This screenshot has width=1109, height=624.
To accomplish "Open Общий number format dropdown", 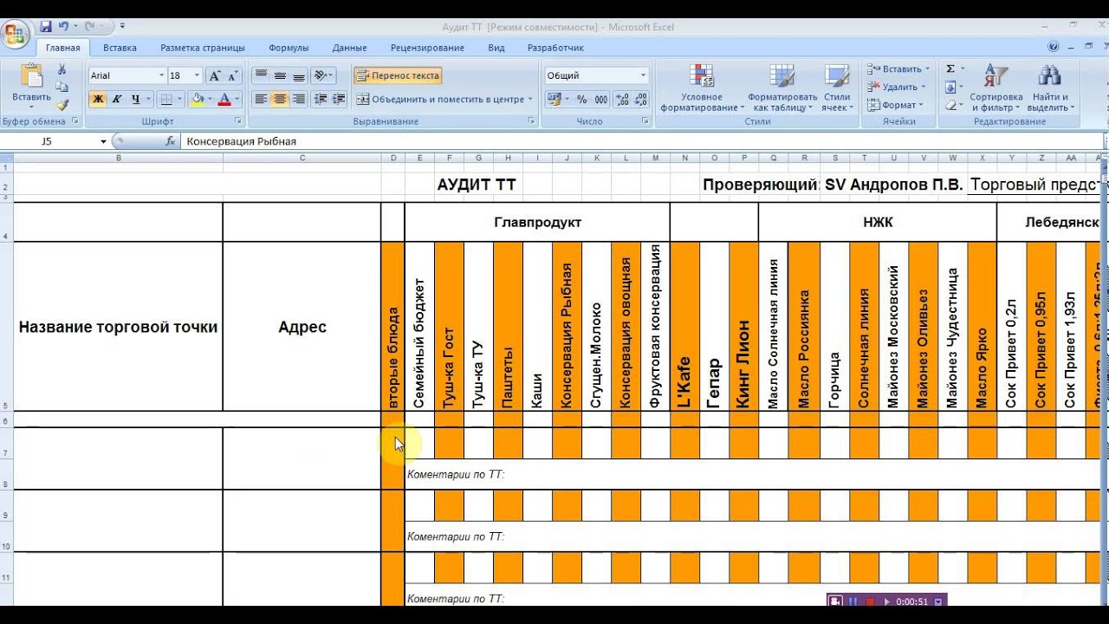I will click(x=643, y=75).
